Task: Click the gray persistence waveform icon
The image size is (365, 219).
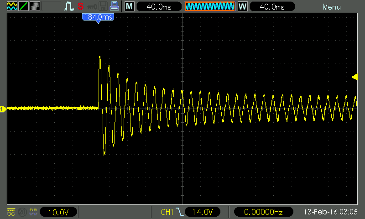Action: point(35,6)
